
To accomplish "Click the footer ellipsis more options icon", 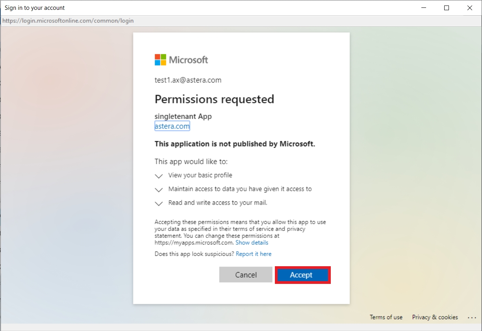I will [472, 317].
